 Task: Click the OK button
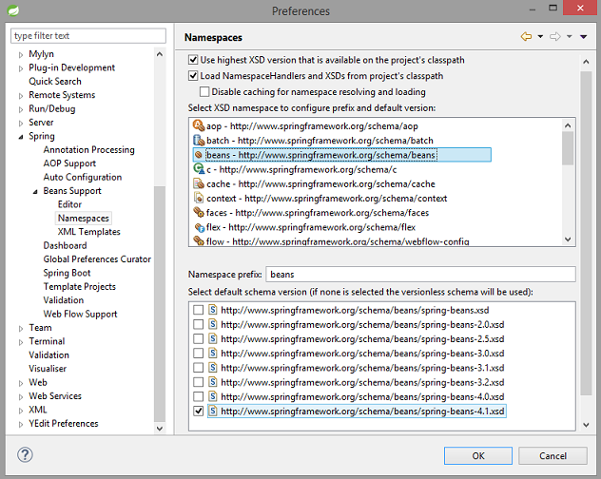coord(478,455)
